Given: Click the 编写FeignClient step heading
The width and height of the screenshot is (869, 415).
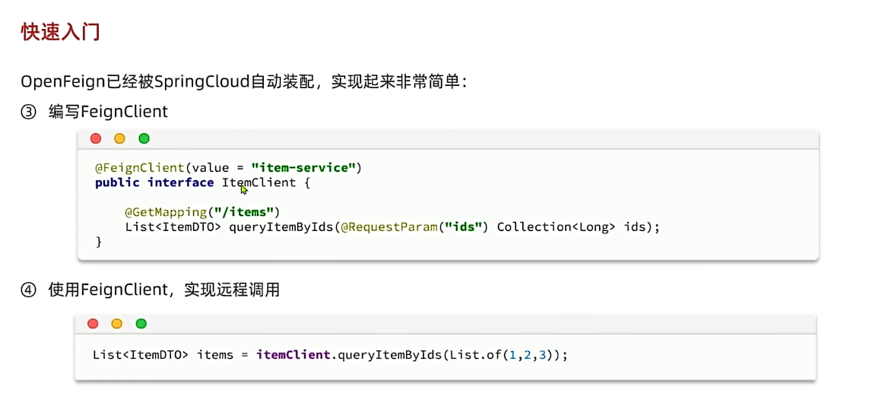Looking at the screenshot, I should (108, 112).
